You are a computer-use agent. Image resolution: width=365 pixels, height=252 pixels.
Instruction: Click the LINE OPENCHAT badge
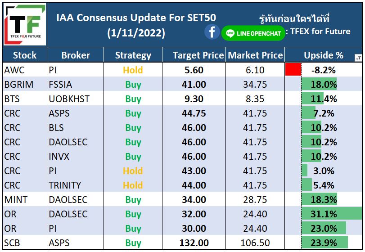(x=253, y=33)
